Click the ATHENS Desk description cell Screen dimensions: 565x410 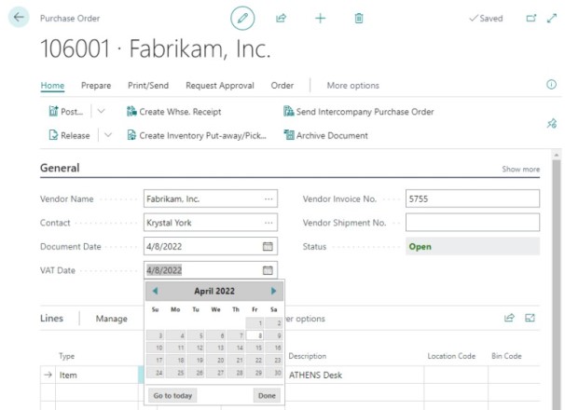click(354, 375)
